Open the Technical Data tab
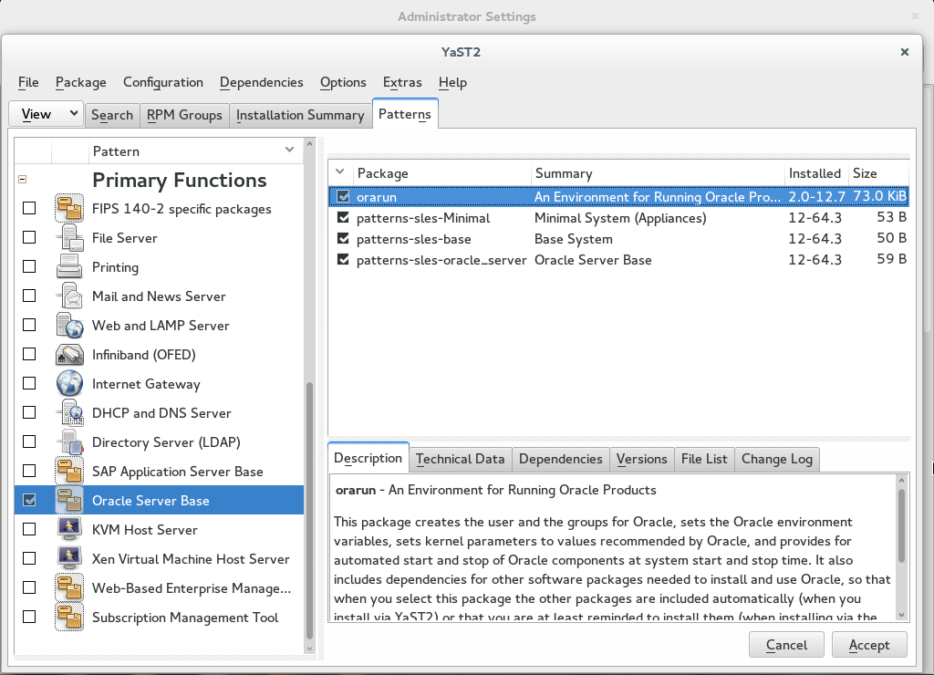This screenshot has width=934, height=675. click(x=460, y=458)
